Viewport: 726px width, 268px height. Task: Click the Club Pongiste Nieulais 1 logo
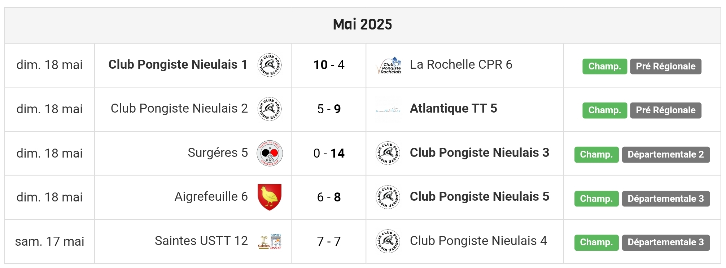[x=270, y=65]
